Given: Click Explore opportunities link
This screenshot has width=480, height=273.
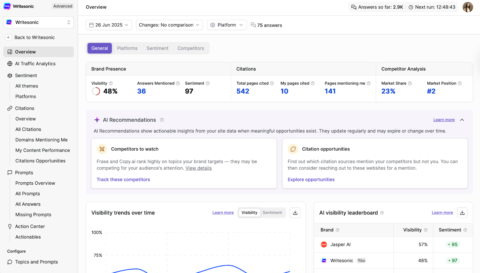Looking at the screenshot, I should point(311,180).
